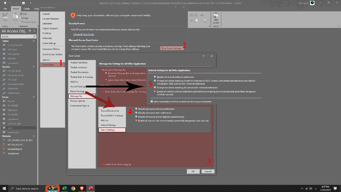The image size is (341, 192).
Task: Select Disable all controls without notification
Action: coord(155,77)
